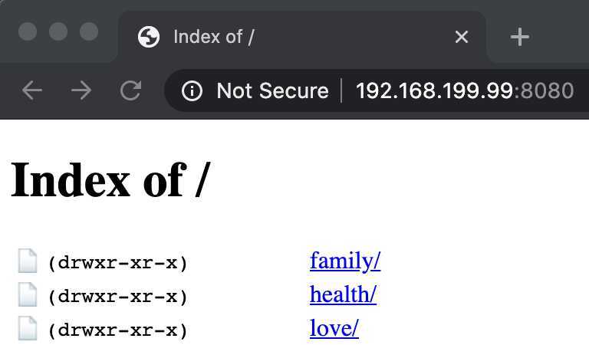This screenshot has width=589, height=345.
Task: Open the health/ directory link
Action: pos(343,294)
